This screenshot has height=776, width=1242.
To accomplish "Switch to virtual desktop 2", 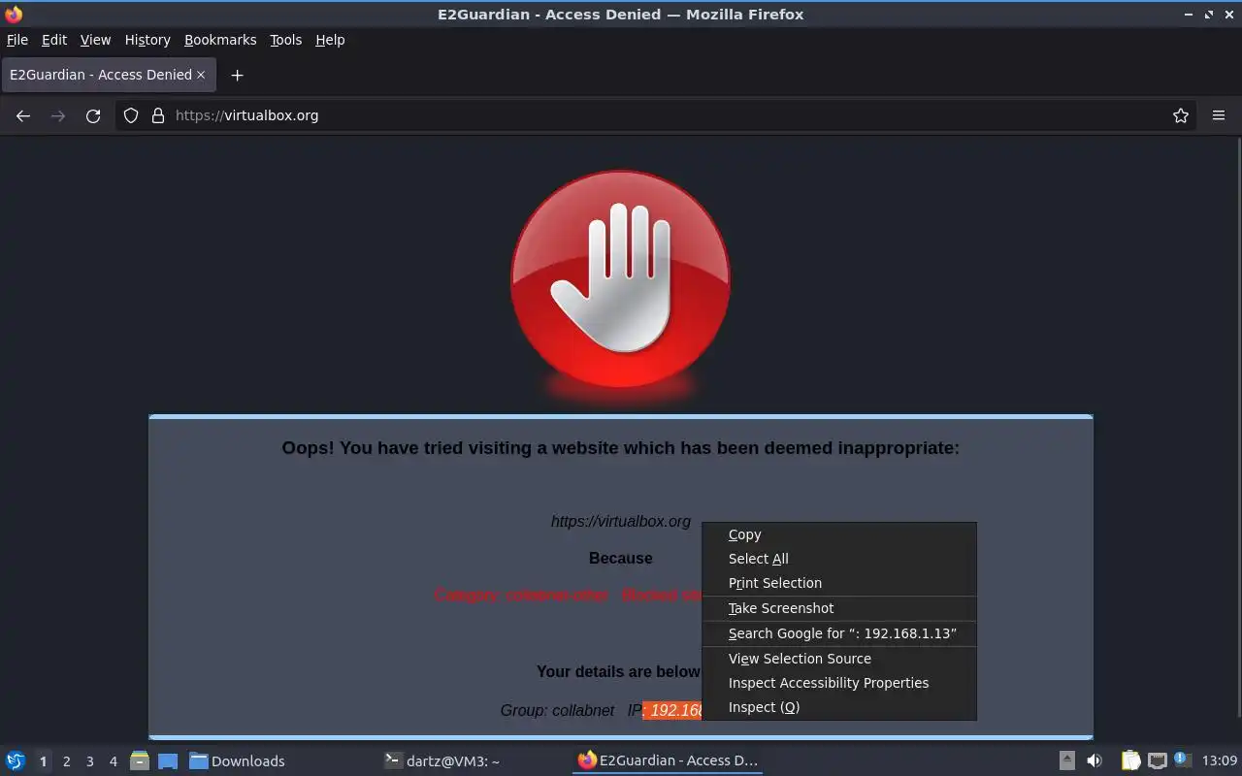I will (x=66, y=761).
